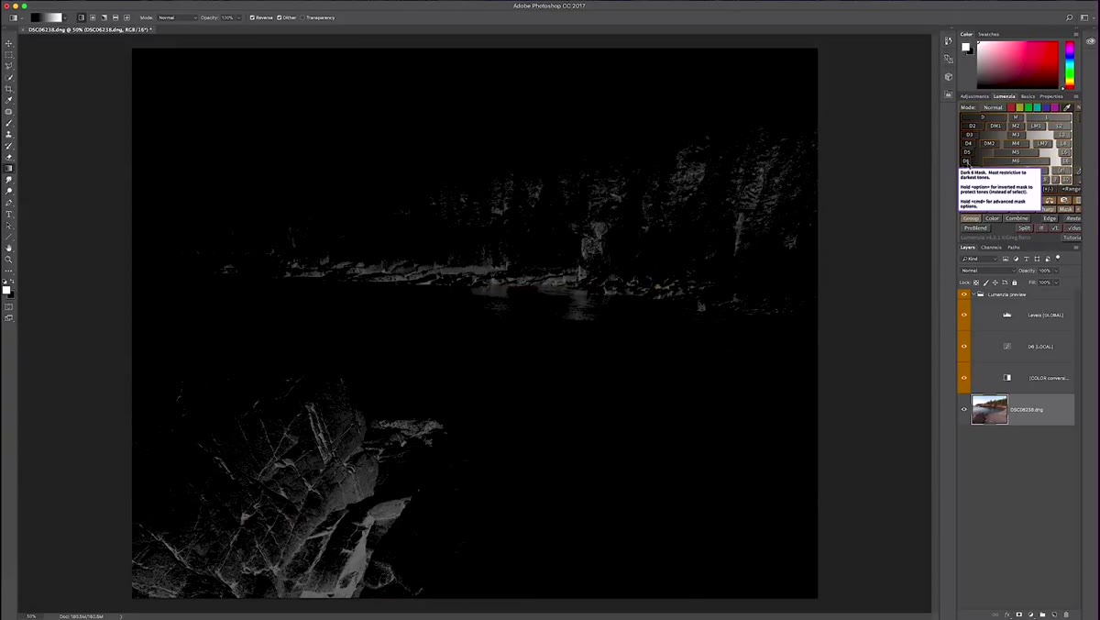Choose diamond gradient style icon
Screen dimensions: 1100x620
coord(126,17)
